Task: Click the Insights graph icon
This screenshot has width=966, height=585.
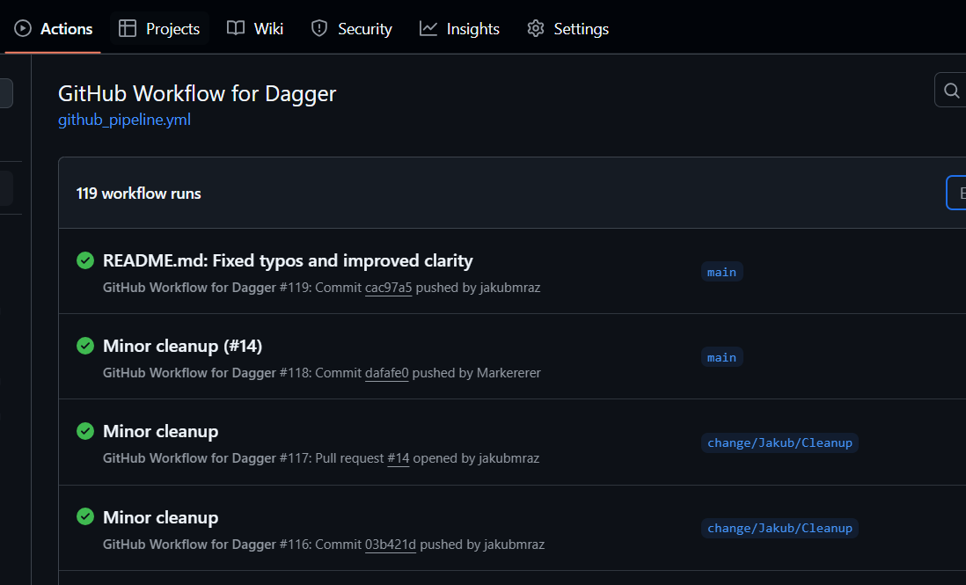Action: tap(428, 28)
